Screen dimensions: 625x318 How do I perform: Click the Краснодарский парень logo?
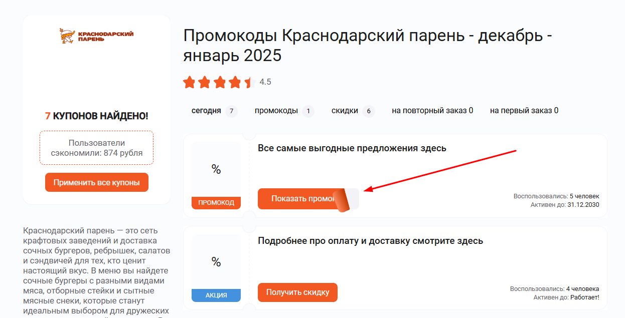96,35
